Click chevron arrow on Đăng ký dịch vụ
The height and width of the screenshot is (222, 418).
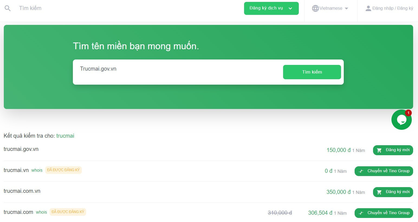(290, 8)
